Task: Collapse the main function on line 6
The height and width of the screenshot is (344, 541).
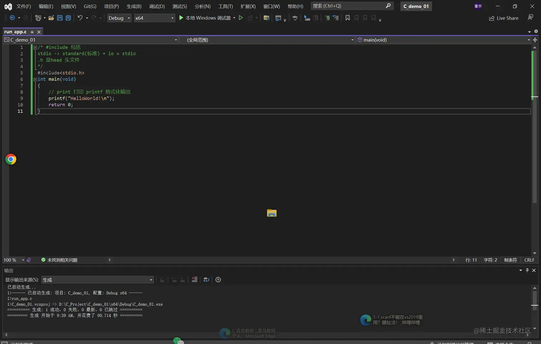Action: tap(35, 79)
